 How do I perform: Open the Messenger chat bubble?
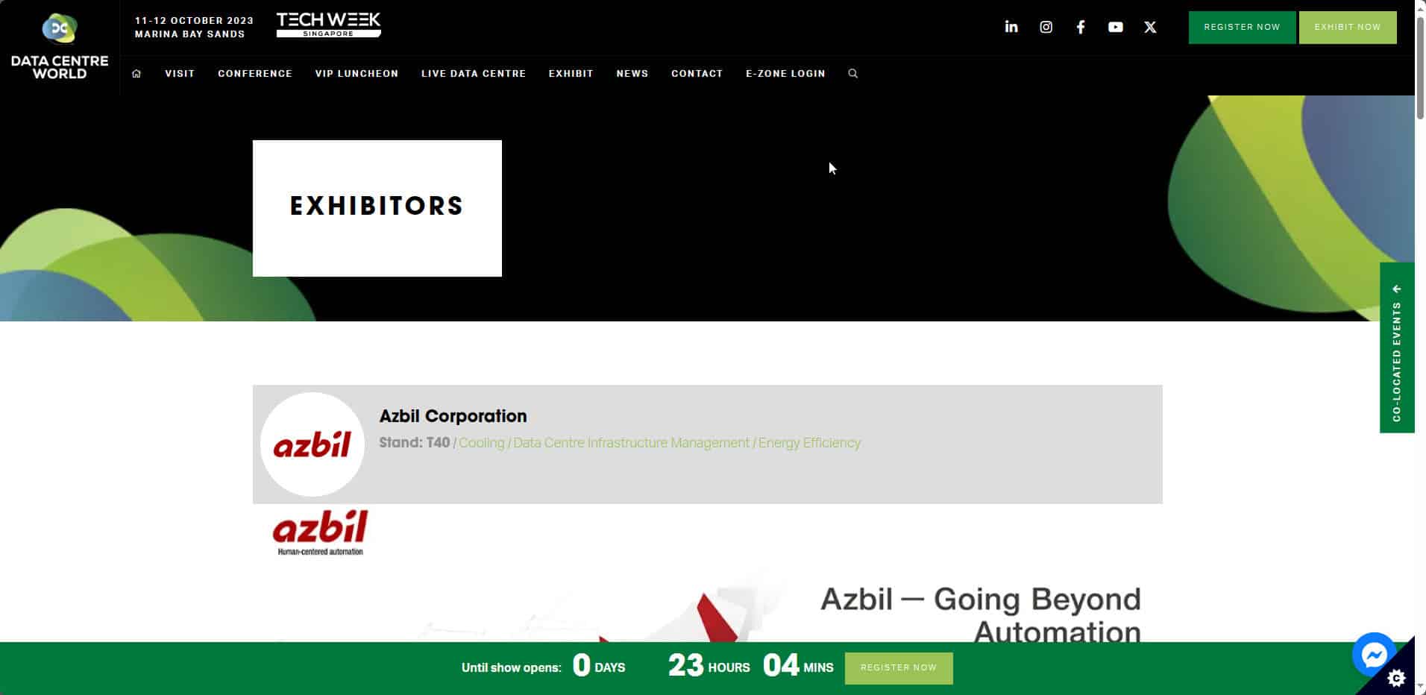coord(1374,655)
